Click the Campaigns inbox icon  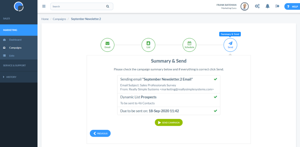coord(4,48)
